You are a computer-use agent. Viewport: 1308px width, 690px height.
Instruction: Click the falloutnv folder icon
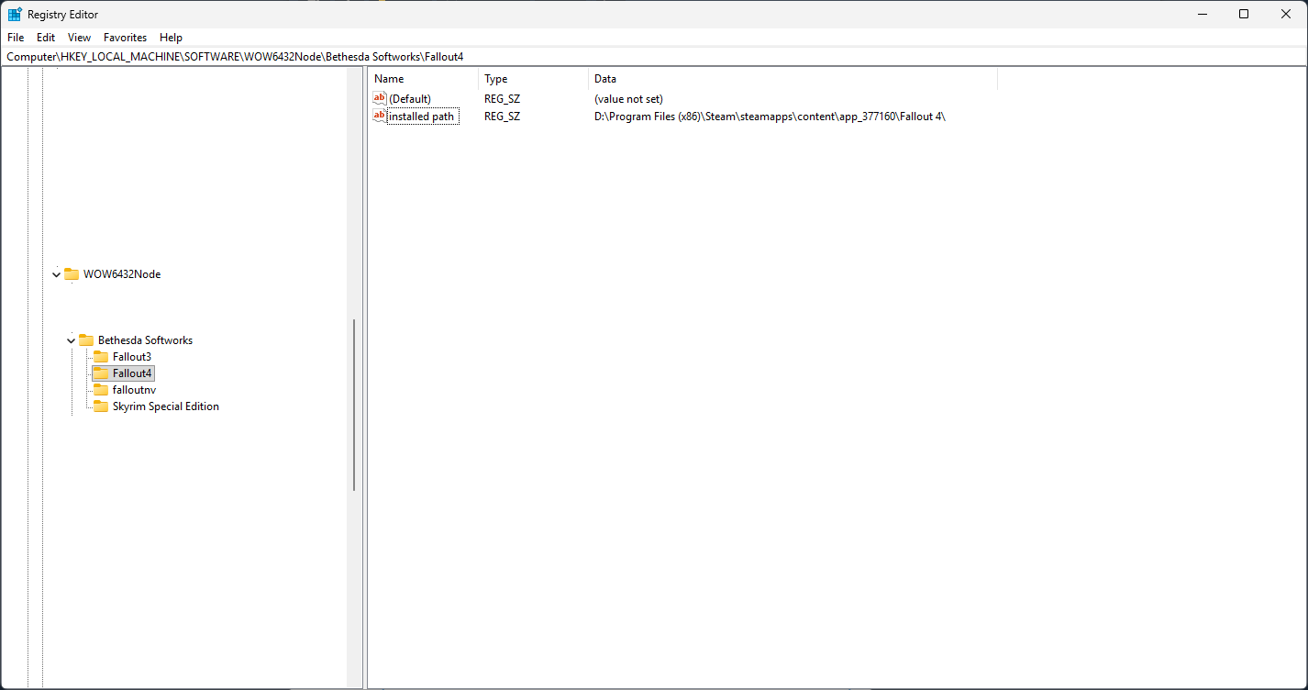(x=101, y=390)
